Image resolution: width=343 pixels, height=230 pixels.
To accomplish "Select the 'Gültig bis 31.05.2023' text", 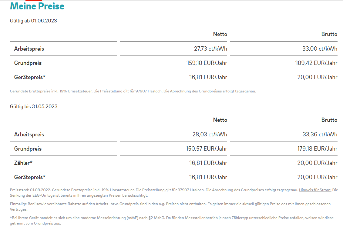I will (x=34, y=106).
